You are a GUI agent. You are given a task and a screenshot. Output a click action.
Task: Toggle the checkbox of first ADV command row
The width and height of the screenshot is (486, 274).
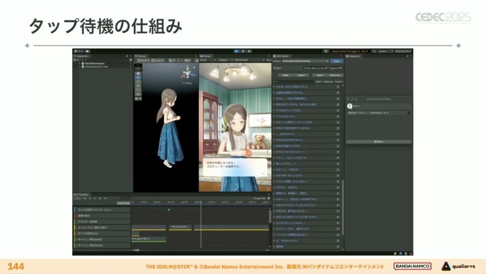pos(338,87)
